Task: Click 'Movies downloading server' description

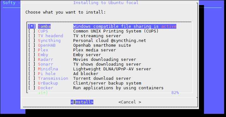Action: tap(104, 59)
